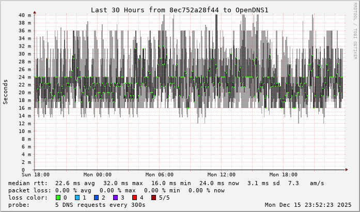
Task: Click the red loss swatch labeled 4
Action: 135,198
